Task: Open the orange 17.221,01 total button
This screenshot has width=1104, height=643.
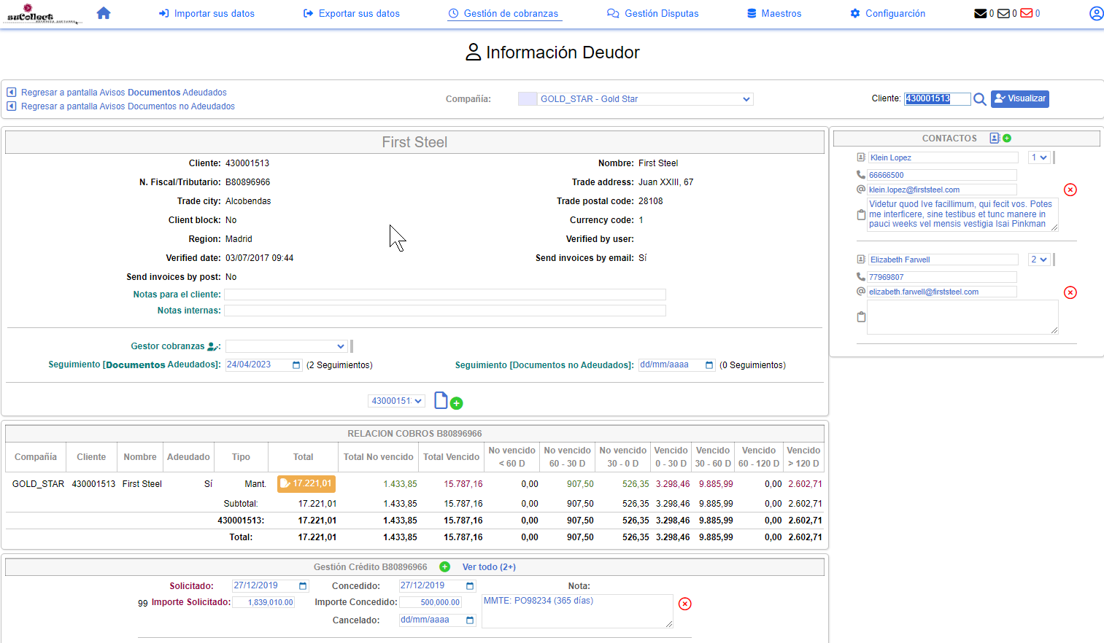Action: [x=306, y=483]
